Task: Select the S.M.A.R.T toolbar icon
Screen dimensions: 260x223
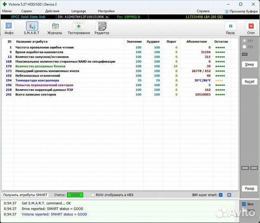Action: (x=31, y=28)
